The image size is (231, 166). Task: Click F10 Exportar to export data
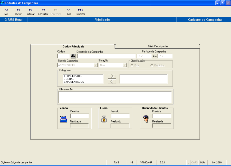[80, 12]
